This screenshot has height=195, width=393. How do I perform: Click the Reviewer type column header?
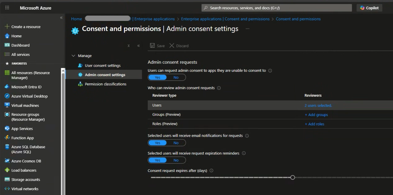pyautogui.click(x=164, y=95)
